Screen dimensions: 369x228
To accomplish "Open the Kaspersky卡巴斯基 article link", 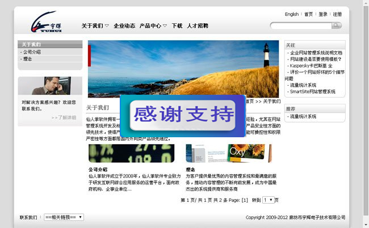I will pos(311,66).
